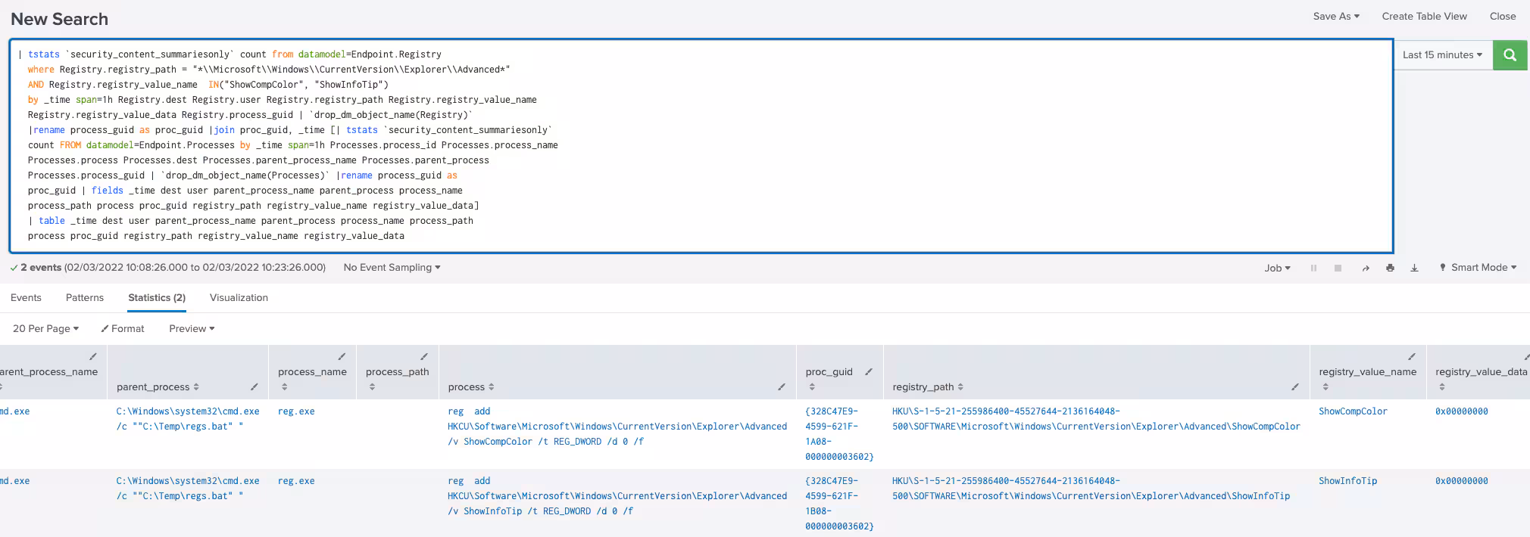Pause the search job

pos(1313,268)
